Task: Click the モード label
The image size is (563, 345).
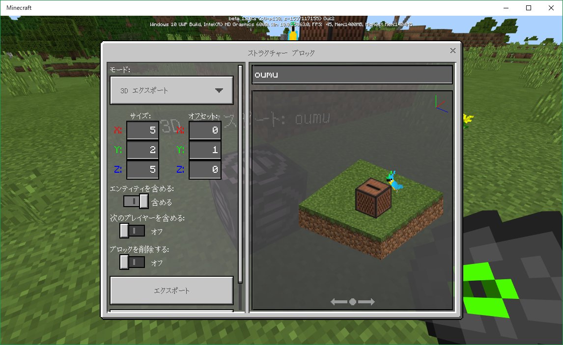Action: point(120,70)
